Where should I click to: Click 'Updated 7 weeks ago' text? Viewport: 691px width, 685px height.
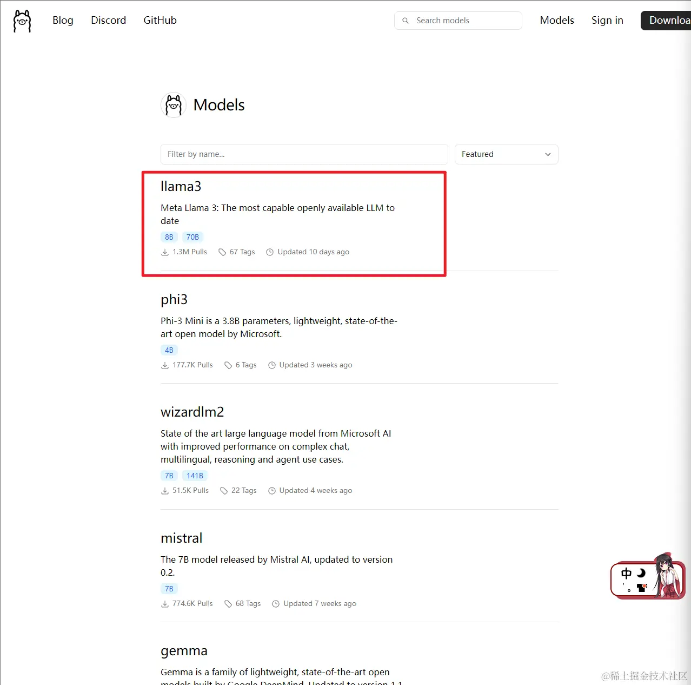[320, 604]
